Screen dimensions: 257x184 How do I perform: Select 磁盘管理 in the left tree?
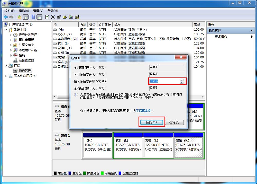click(24, 70)
